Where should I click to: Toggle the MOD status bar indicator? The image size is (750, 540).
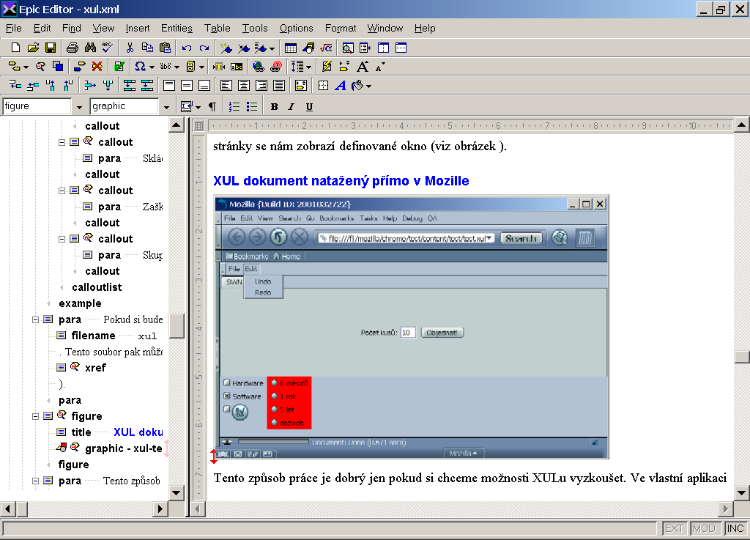coord(704,528)
